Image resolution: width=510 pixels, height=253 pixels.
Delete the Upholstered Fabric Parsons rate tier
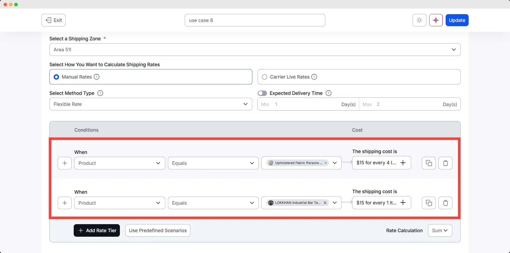445,163
